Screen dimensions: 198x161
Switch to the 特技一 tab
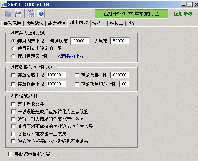click(99, 23)
